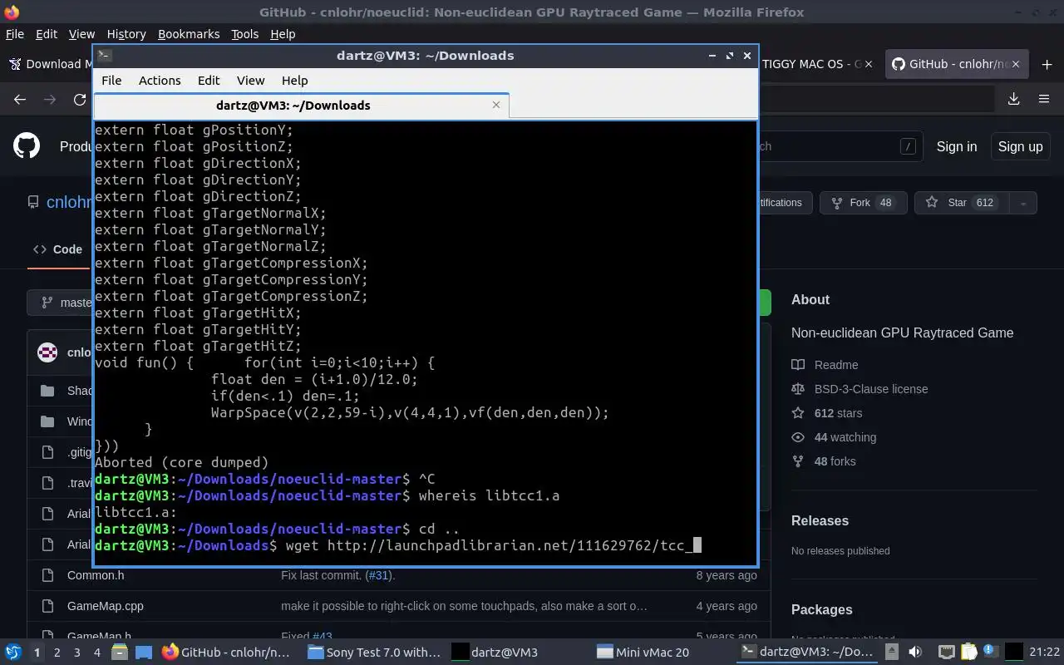The image size is (1064, 665).
Task: Open the terminal Edit menu
Action: (x=209, y=81)
